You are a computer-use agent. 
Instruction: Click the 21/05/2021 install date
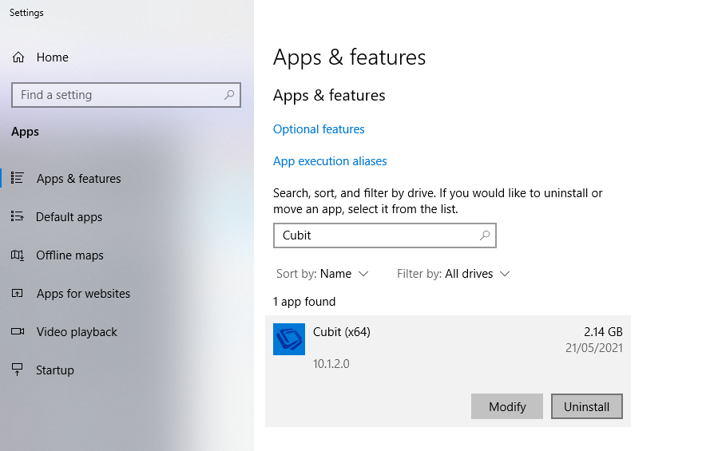click(593, 348)
